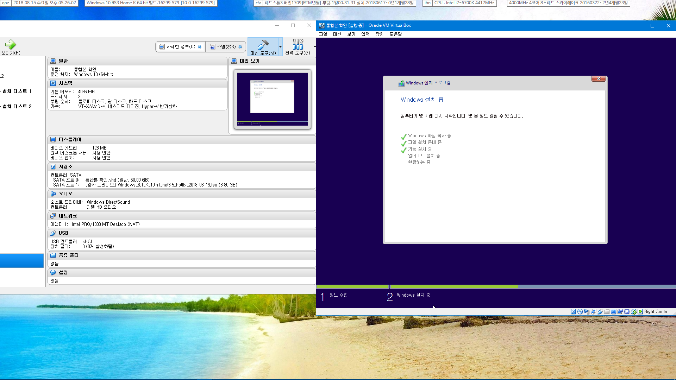
Task: Select the highlighted blue VM list entry
Action: [22, 261]
